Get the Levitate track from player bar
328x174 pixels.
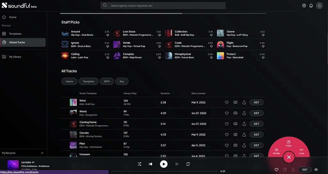(x=305, y=170)
